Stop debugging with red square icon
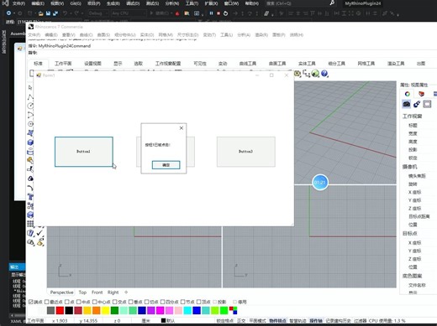This screenshot has height=326, width=437. tap(218, 13)
